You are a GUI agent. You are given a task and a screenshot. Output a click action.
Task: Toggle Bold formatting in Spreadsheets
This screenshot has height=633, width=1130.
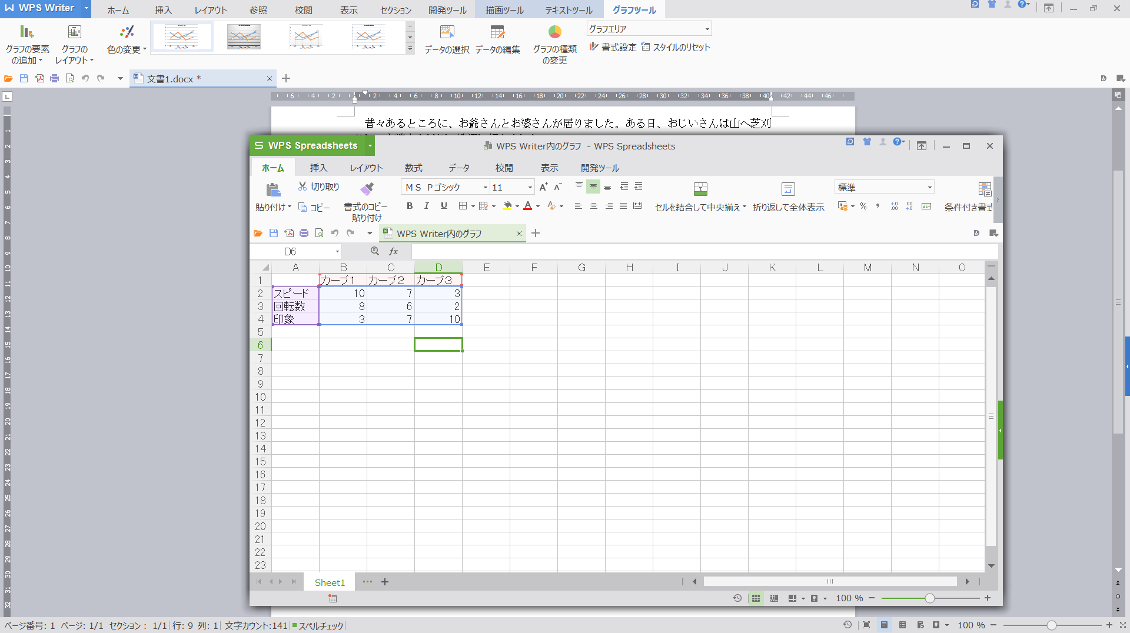pyautogui.click(x=410, y=206)
